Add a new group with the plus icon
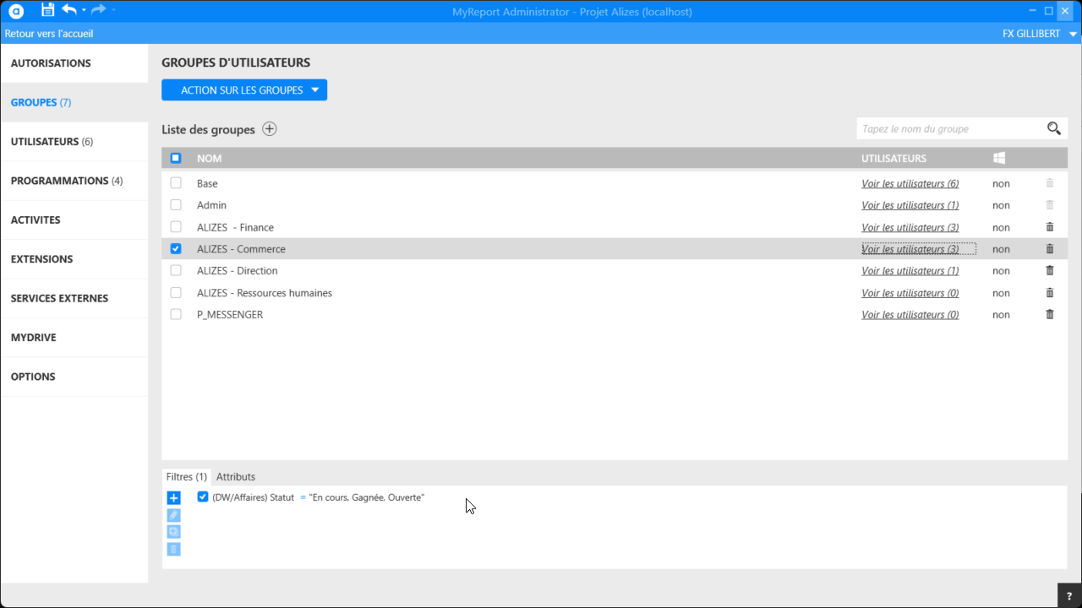The image size is (1082, 608). [x=269, y=129]
